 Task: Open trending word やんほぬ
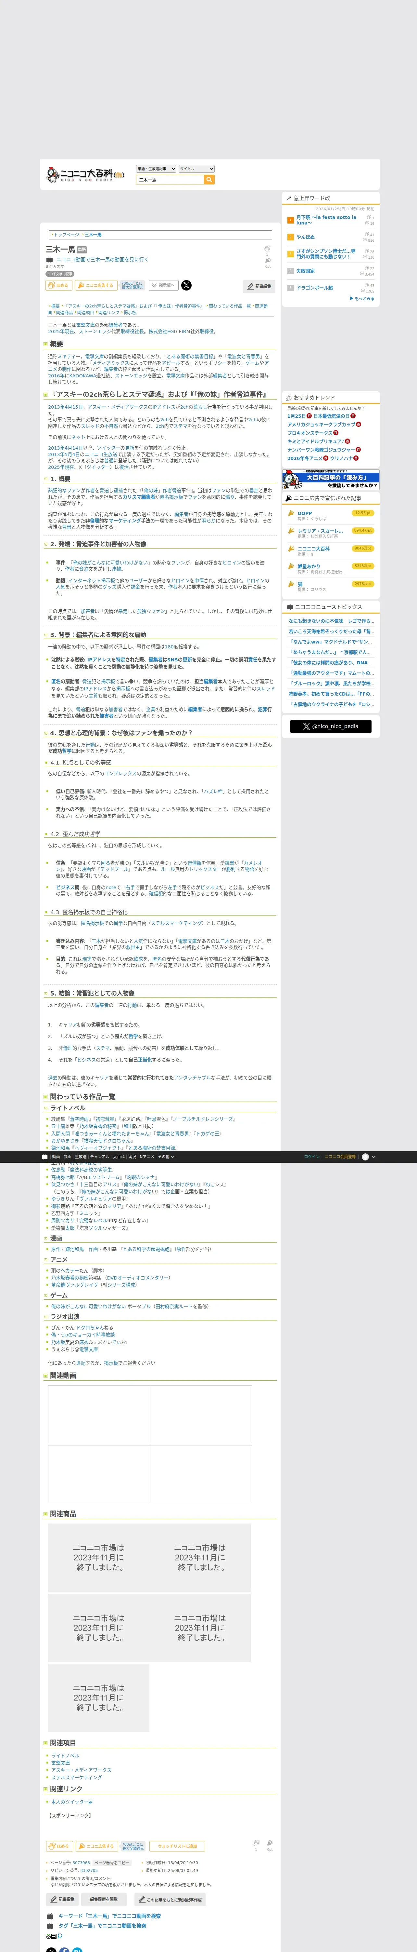(306, 237)
